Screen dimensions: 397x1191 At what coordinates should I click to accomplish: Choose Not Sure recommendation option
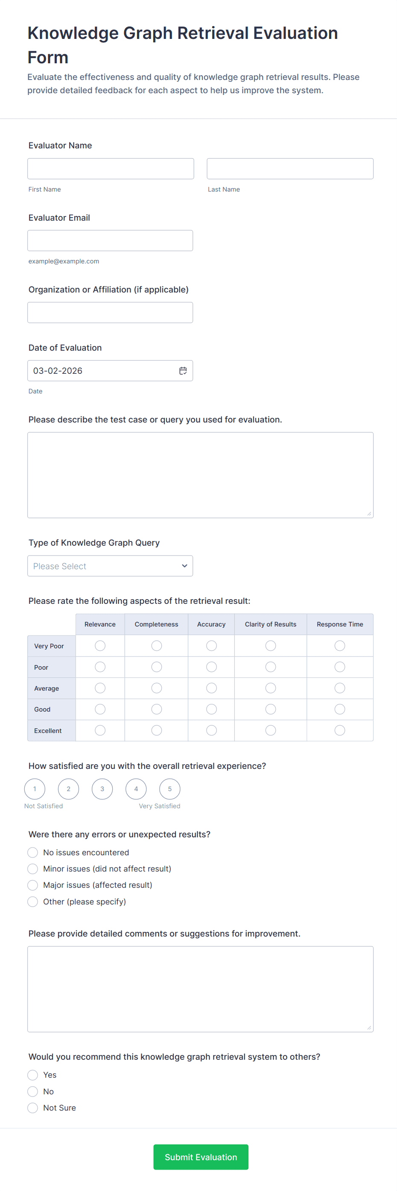[33, 1107]
